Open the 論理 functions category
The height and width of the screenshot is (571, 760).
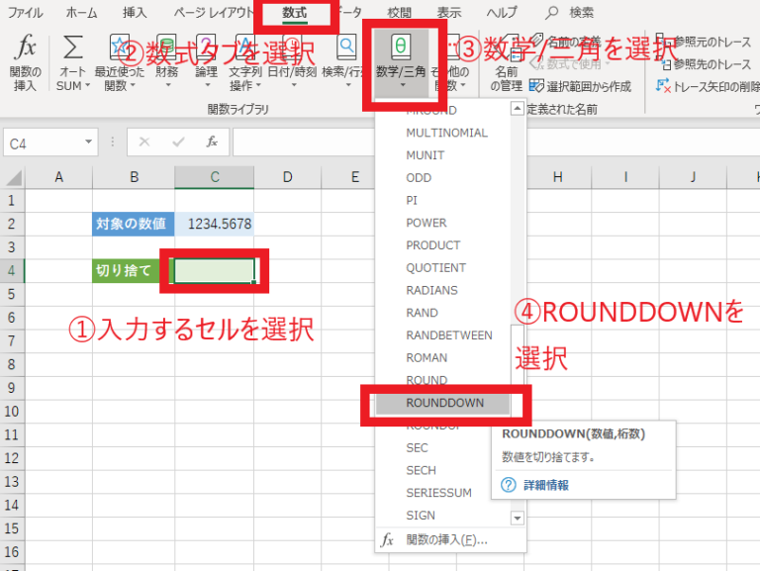click(x=206, y=62)
